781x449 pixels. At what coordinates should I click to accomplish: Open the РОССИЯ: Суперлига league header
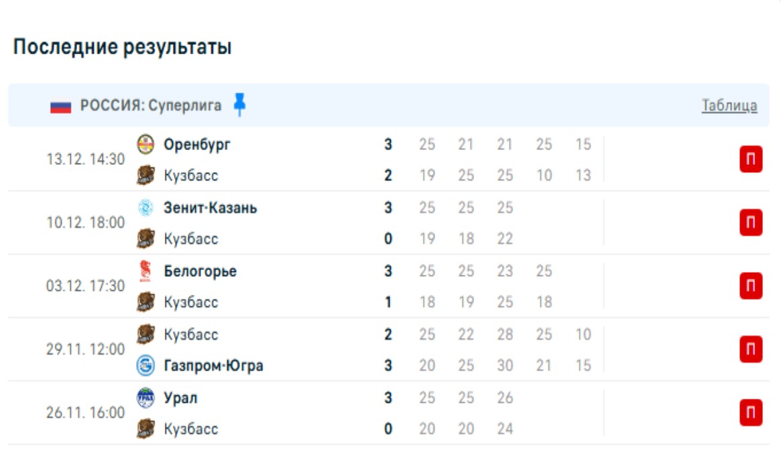pyautogui.click(x=151, y=106)
